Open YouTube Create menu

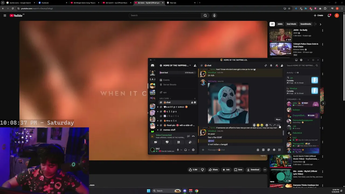coord(318,15)
